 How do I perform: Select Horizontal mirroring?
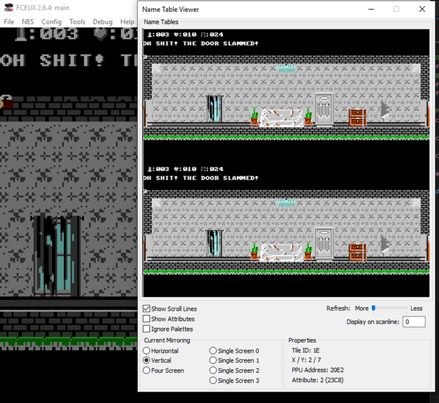pyautogui.click(x=146, y=350)
